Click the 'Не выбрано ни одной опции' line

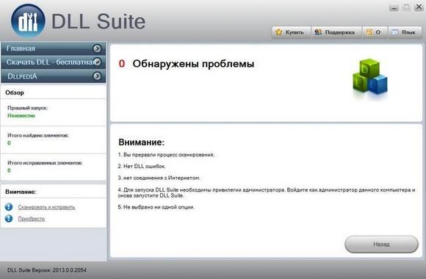coord(156,207)
